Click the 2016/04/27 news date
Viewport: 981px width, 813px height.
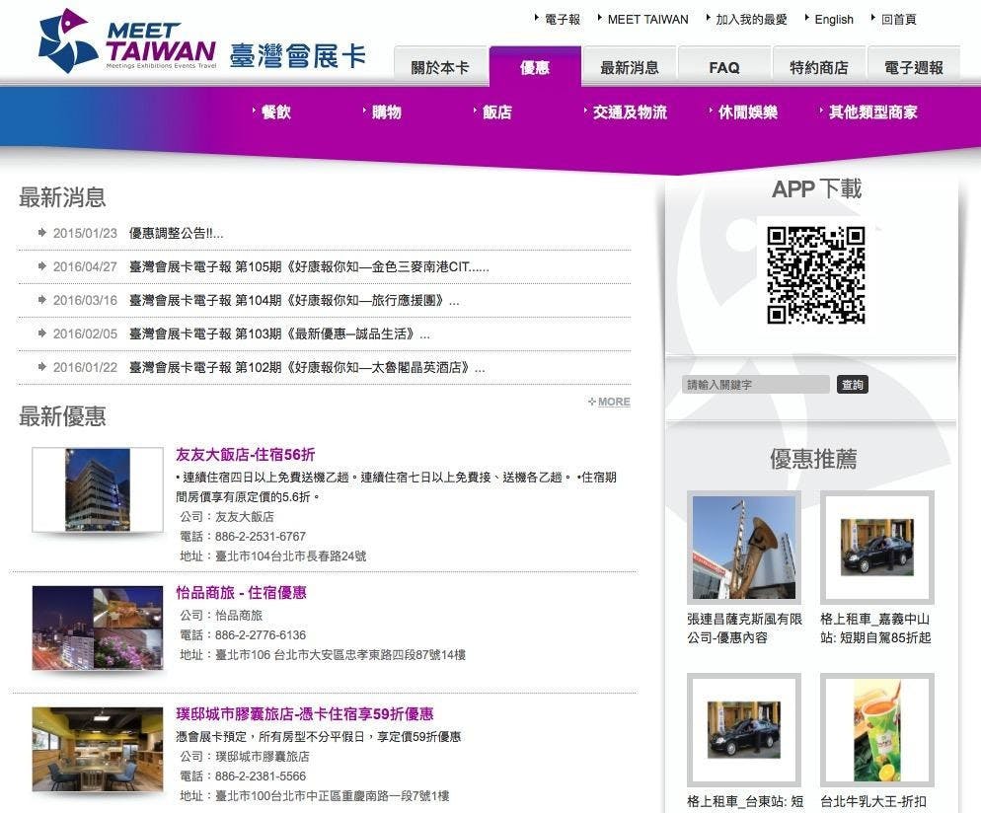(x=85, y=267)
